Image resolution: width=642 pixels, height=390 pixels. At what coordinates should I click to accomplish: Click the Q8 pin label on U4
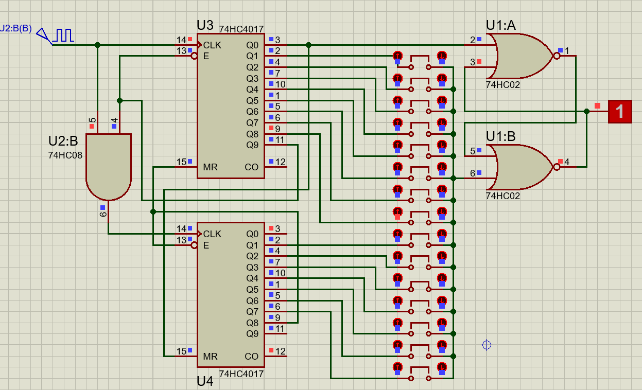[x=252, y=323]
